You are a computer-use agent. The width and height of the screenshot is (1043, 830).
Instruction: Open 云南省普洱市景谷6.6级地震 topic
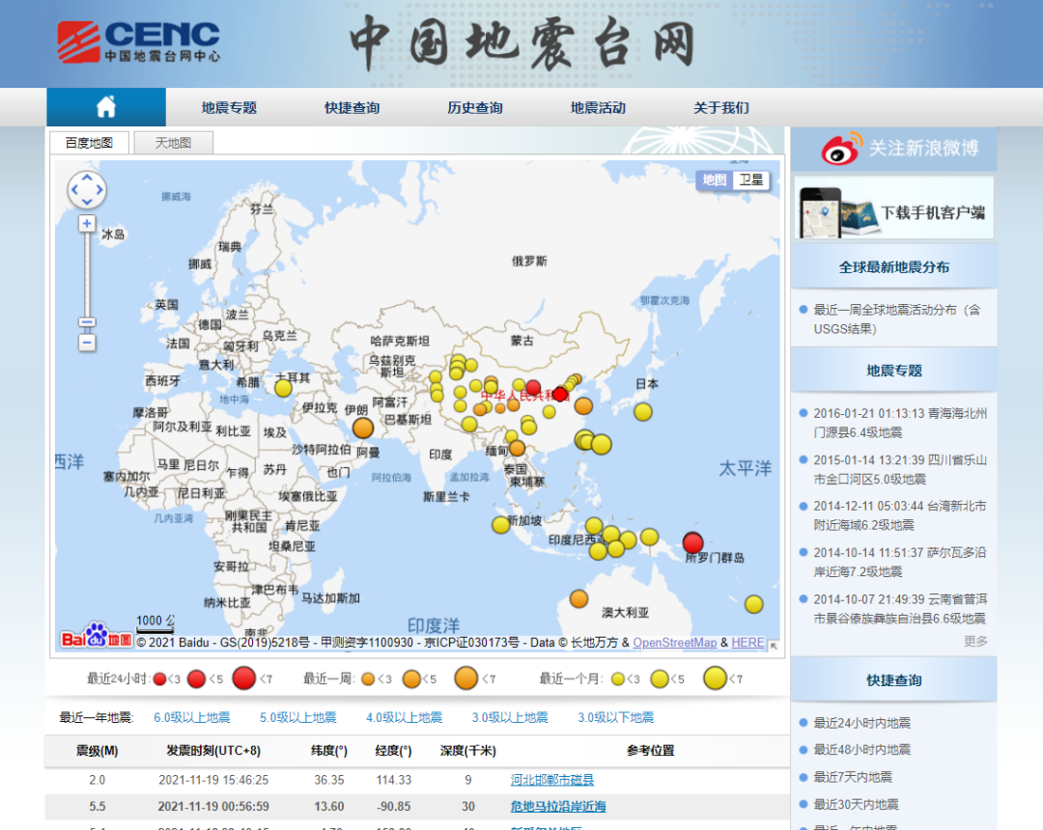click(900, 609)
